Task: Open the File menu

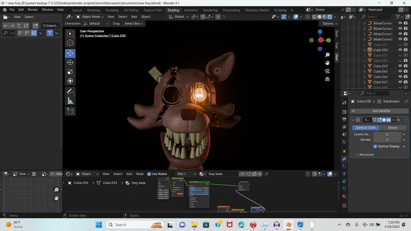Action: click(12, 10)
